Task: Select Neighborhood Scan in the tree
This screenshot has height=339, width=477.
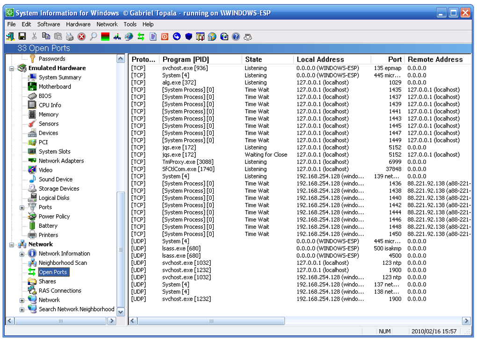Action: [x=62, y=263]
